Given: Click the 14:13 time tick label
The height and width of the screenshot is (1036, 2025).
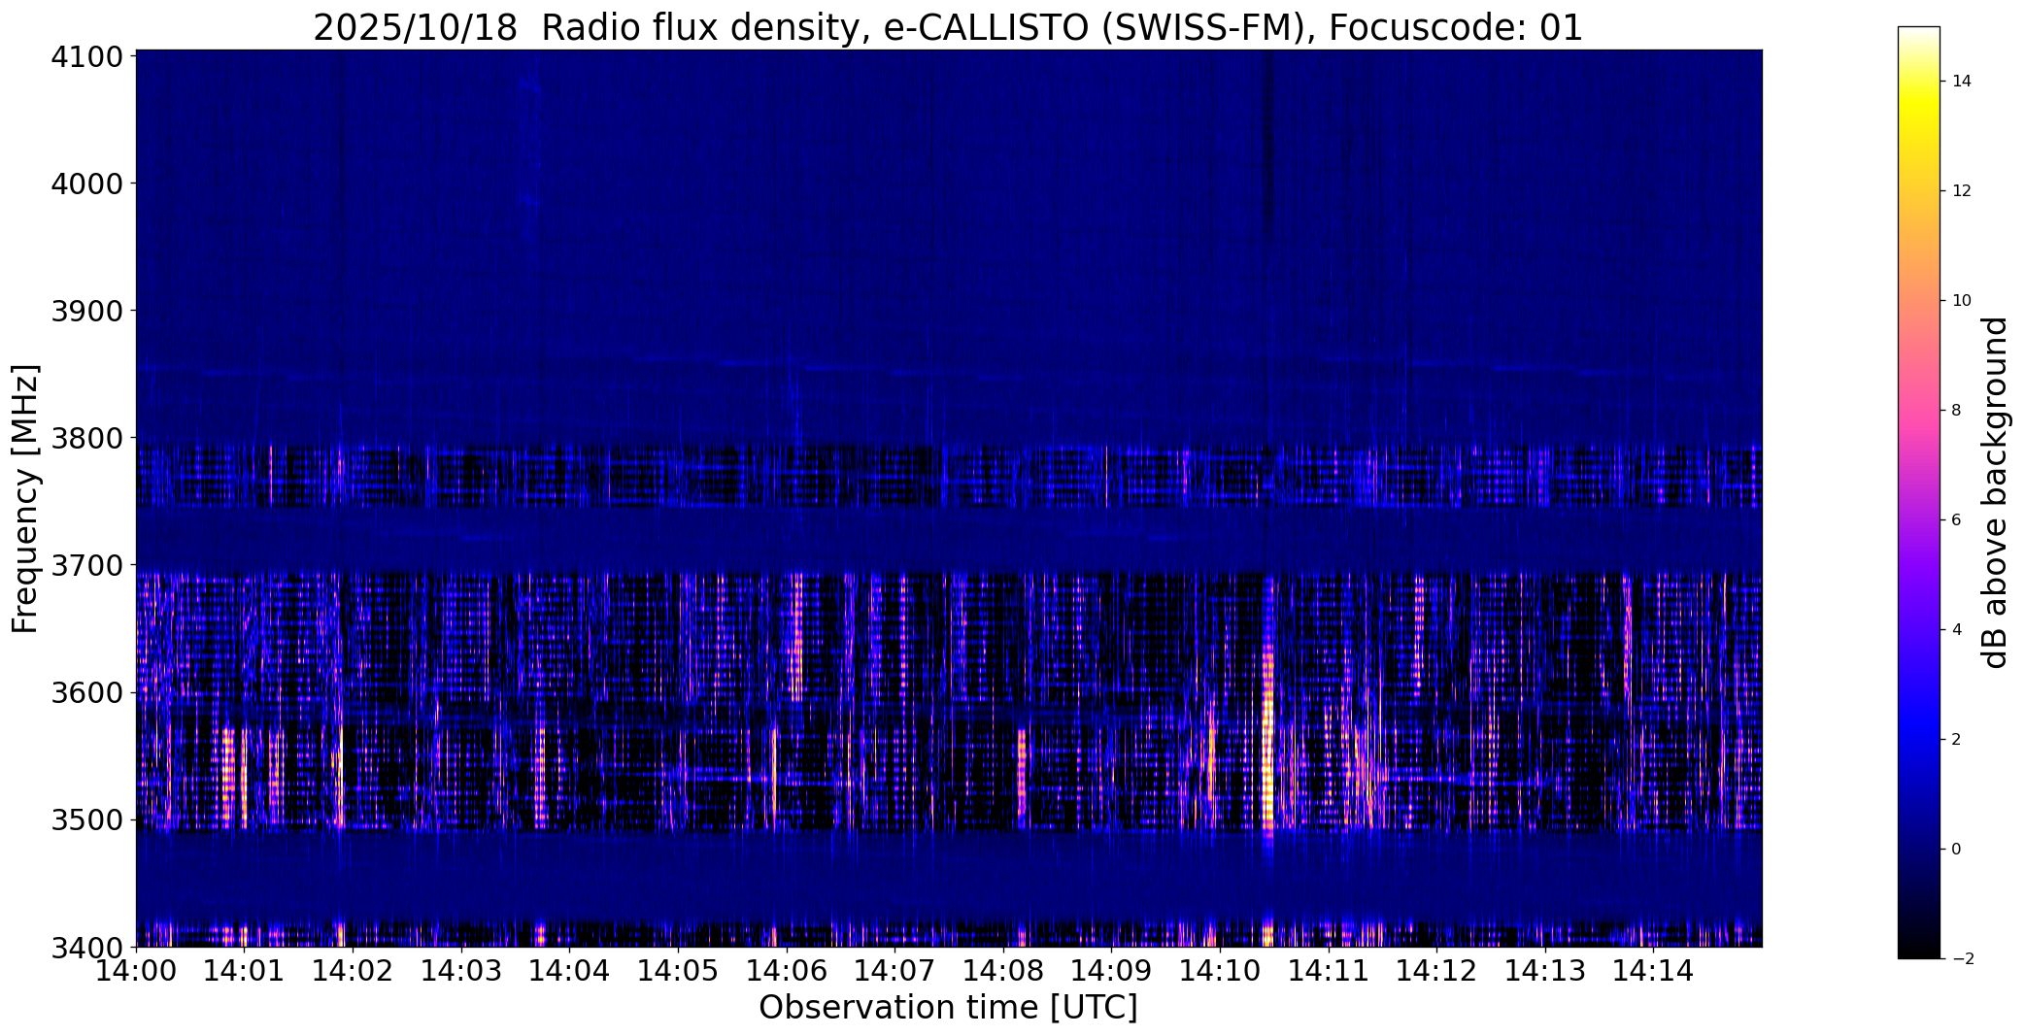Looking at the screenshot, I should point(1546,970).
